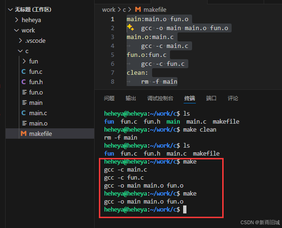Click terminal line 'make clean' command
282x228 pixels.
point(200,130)
